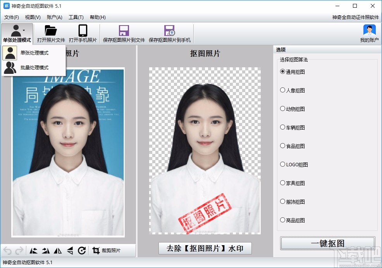
Task: Choose the 动物抠图 algorithm radio
Action: pos(293,109)
